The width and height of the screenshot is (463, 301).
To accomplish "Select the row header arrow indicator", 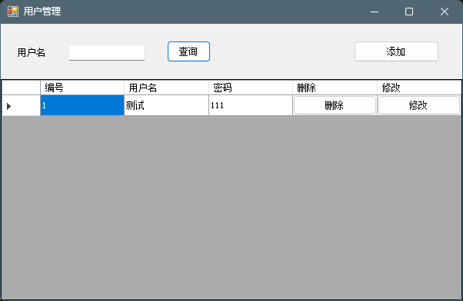I will (x=9, y=106).
